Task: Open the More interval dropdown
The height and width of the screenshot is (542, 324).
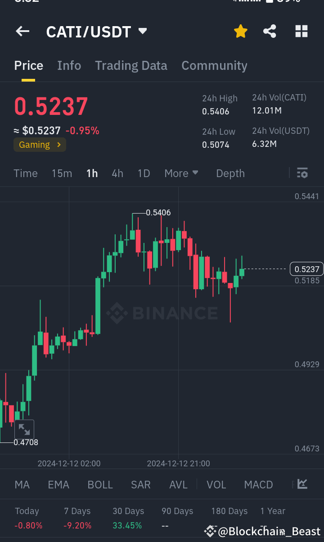Action: click(x=181, y=173)
